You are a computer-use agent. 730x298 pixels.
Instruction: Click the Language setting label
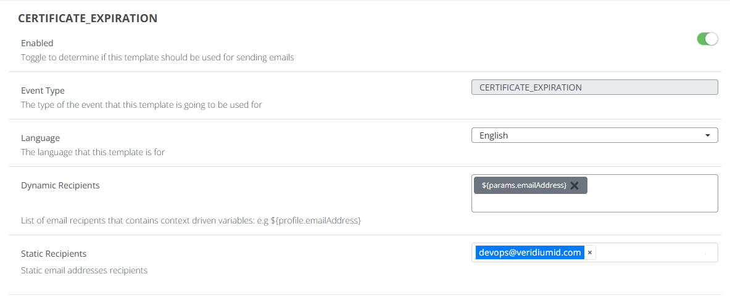40,138
